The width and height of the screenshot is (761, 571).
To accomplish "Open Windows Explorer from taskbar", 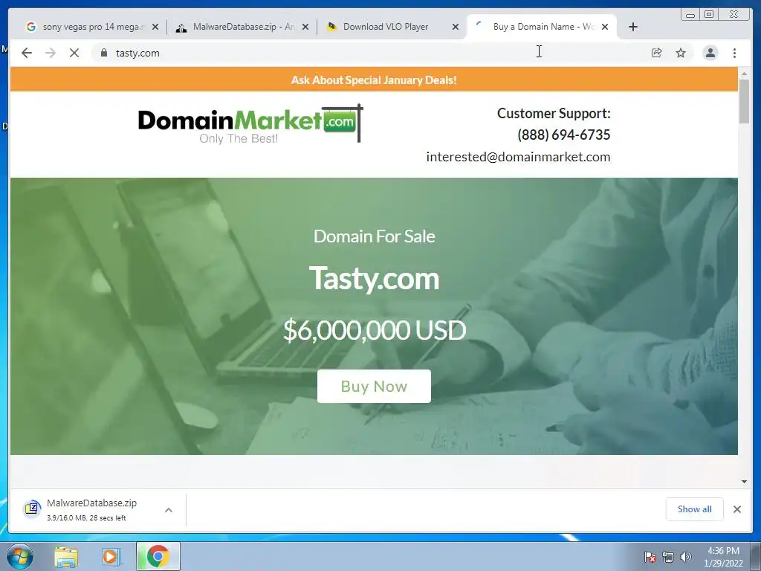I will click(x=66, y=556).
